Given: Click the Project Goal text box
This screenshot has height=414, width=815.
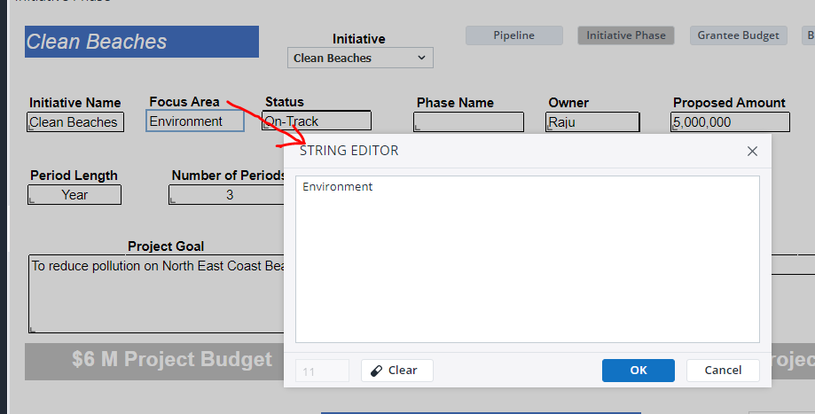Looking at the screenshot, I should pos(156,294).
